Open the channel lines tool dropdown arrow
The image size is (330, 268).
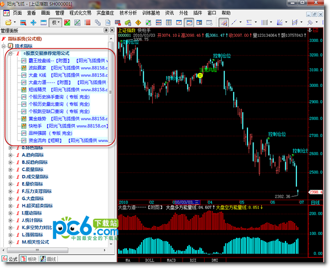pyautogui.click(x=301, y=22)
